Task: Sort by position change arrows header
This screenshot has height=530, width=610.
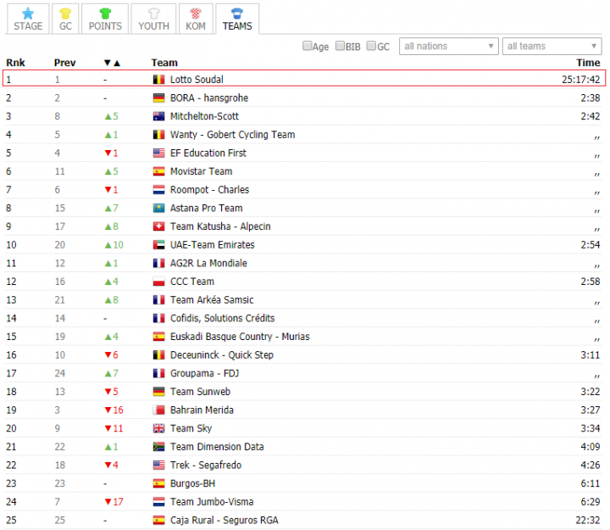Action: (112, 63)
